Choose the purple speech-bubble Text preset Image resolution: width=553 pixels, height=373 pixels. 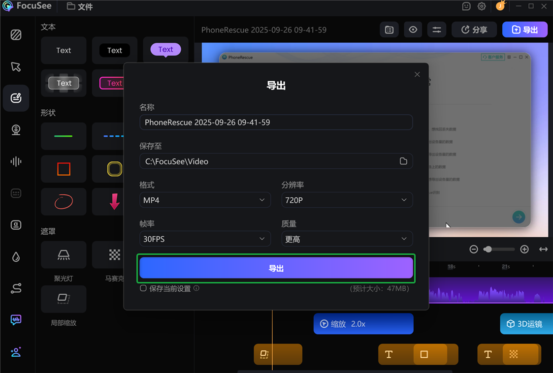[x=166, y=50]
